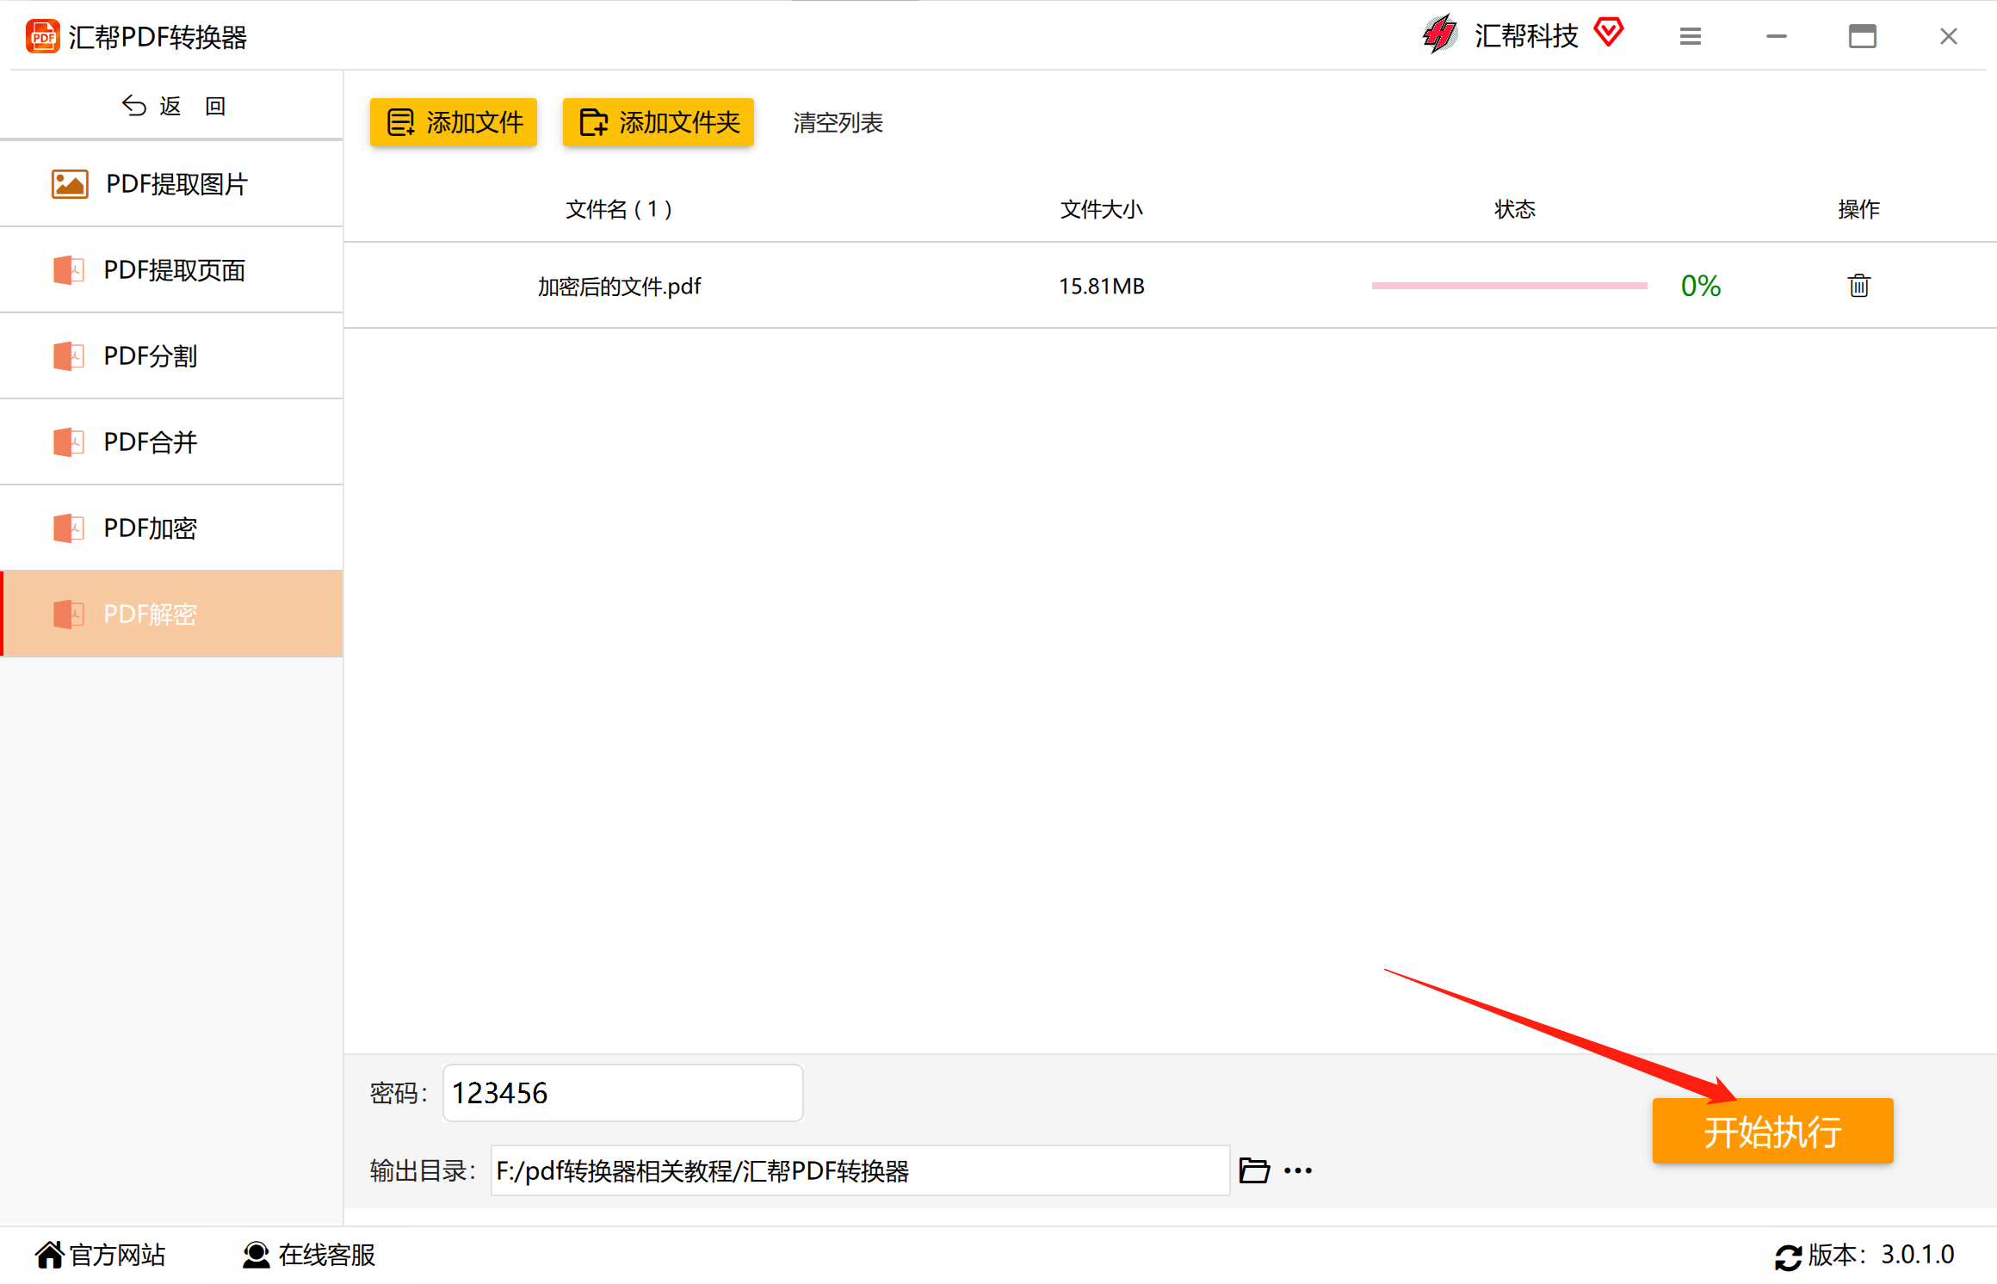Switch to PDF合并 function

172,442
